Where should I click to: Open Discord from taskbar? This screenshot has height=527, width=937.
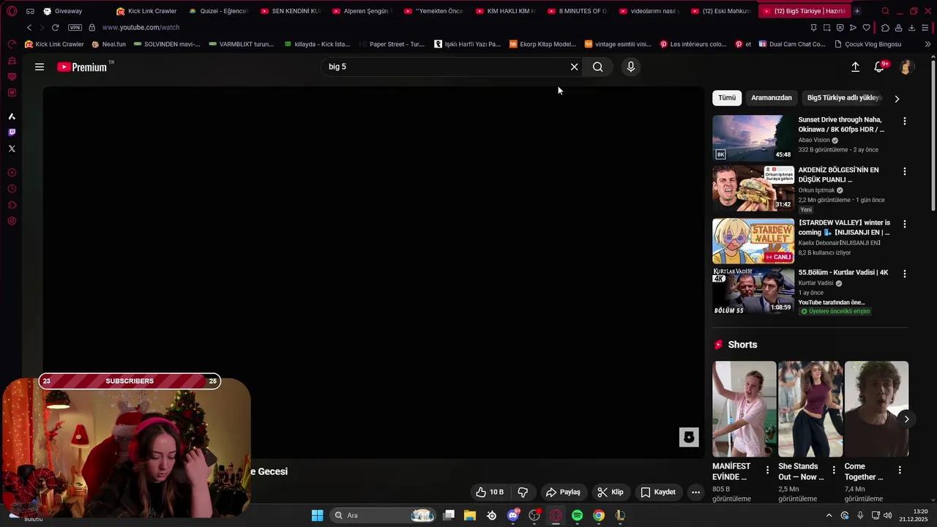(x=513, y=515)
